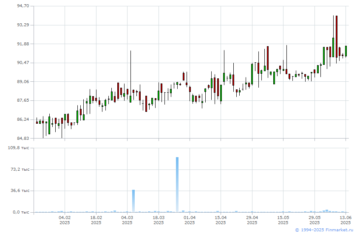Click the 15.05 2025 date label
357x233 pixels.
pyautogui.click(x=283, y=220)
